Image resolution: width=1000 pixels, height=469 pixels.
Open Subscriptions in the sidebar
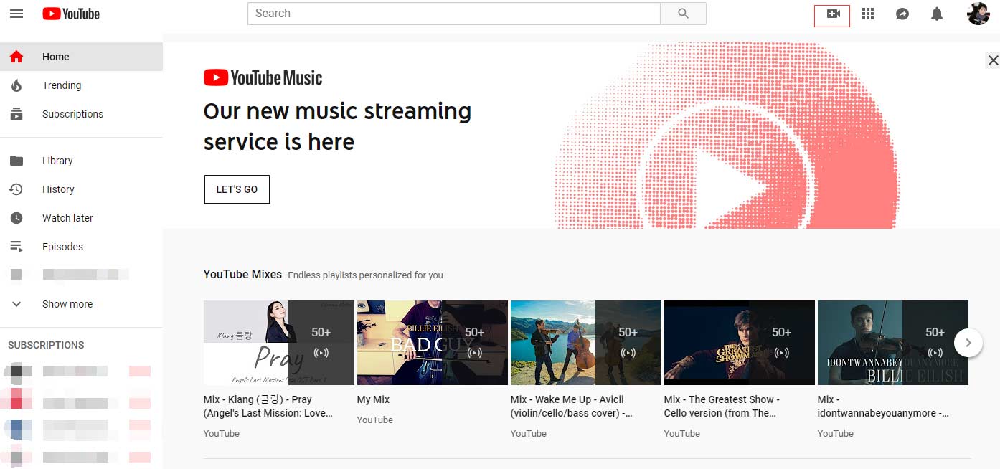[x=81, y=114]
